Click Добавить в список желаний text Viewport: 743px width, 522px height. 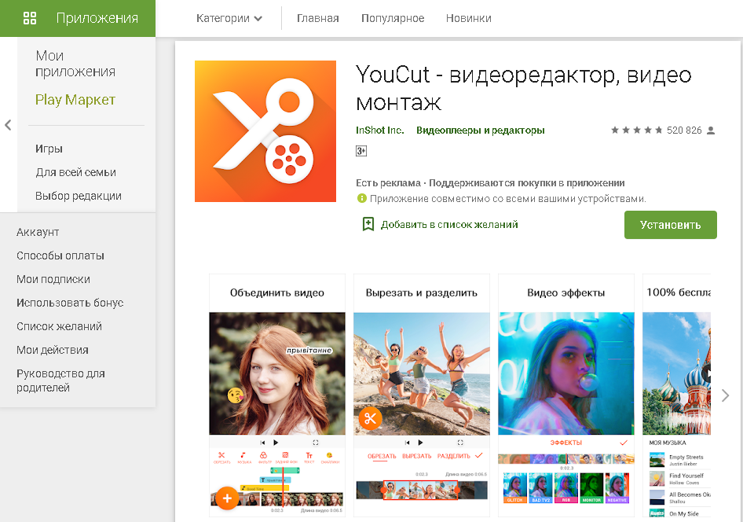[x=449, y=225]
